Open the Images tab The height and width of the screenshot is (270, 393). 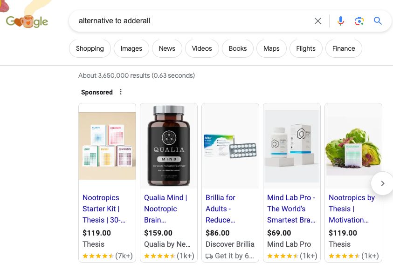[x=131, y=48]
